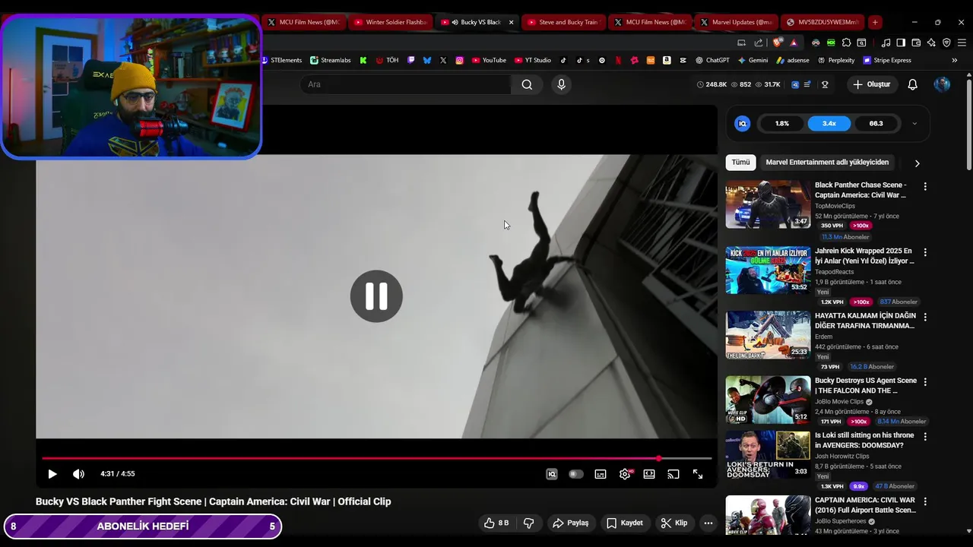This screenshot has height=547, width=973.
Task: Dislike the video
Action: [528, 523]
